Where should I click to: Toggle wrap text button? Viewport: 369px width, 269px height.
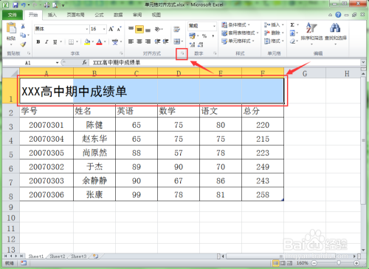tap(176, 30)
